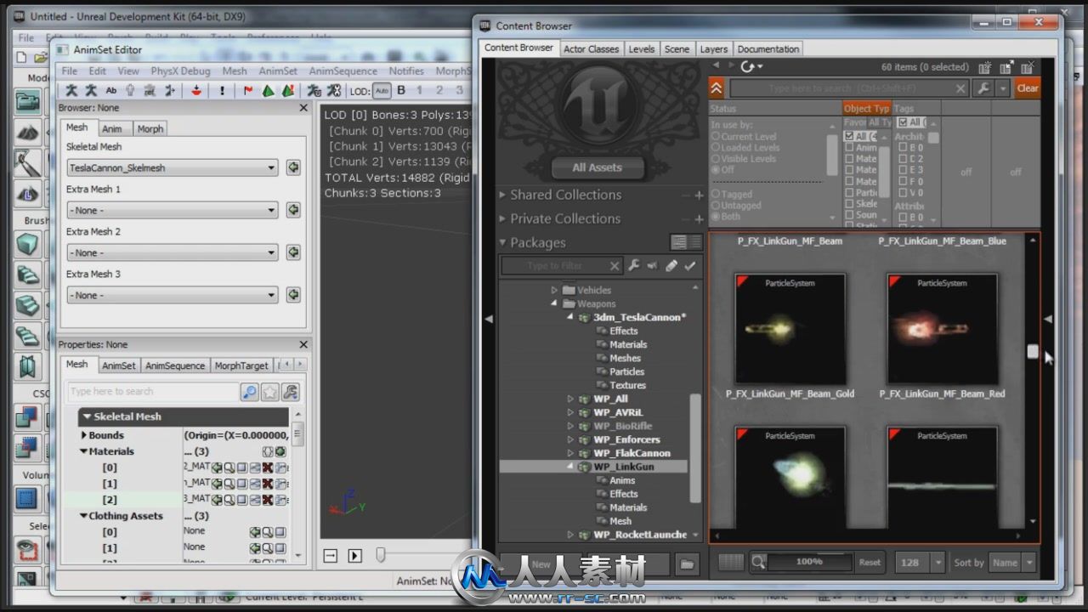Switch to the Documentation tab
Screen dimensions: 1088x612
coord(768,49)
